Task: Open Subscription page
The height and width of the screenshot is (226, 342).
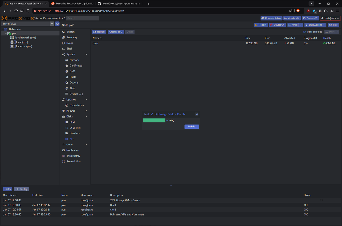Action: coord(73,162)
